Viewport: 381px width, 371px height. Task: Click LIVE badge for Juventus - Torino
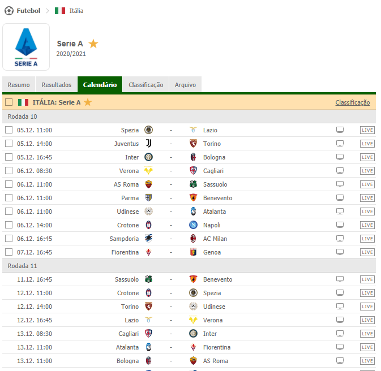[x=367, y=144]
